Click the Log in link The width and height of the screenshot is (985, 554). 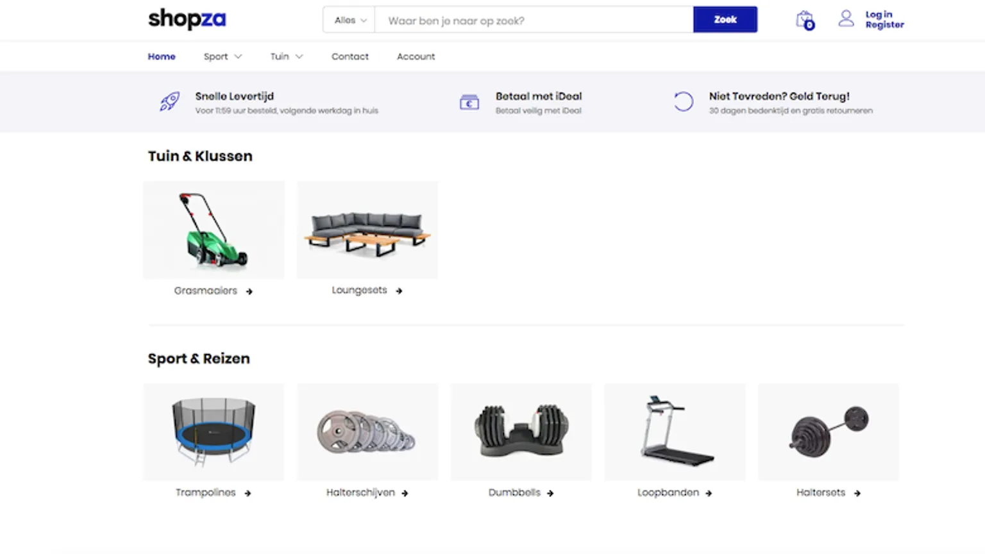[879, 14]
